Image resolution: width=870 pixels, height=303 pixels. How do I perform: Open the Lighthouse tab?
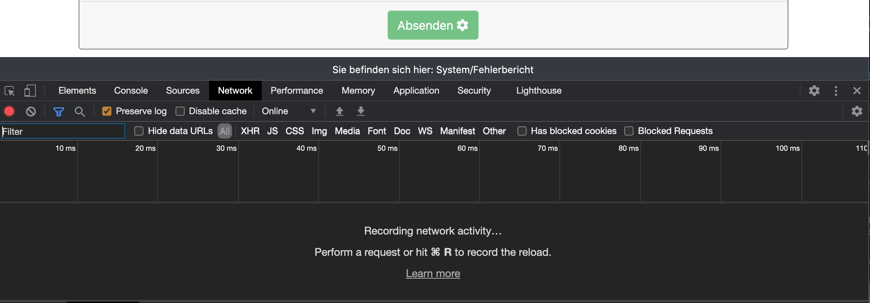[x=539, y=91]
